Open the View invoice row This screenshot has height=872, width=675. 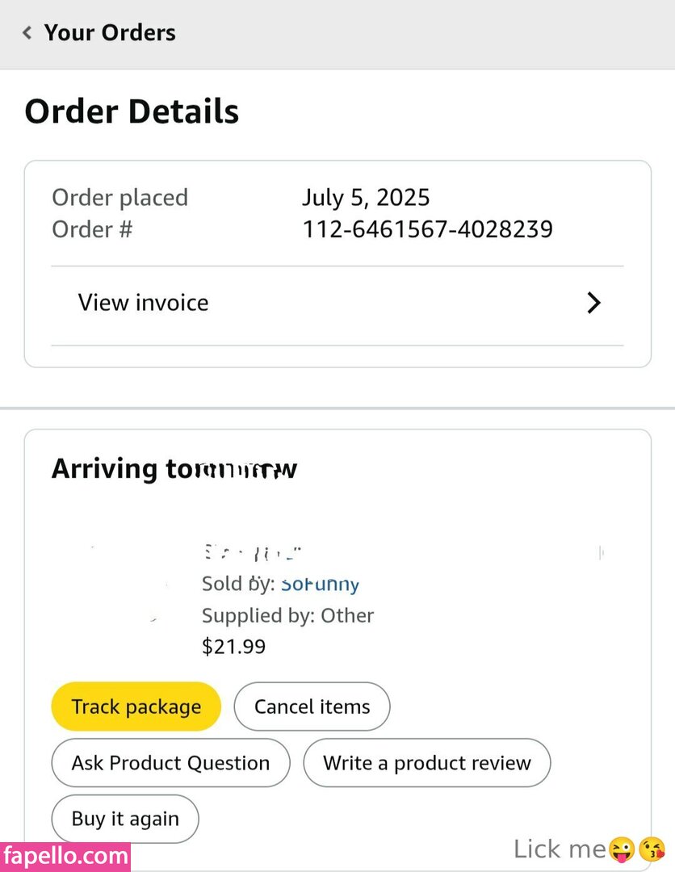click(144, 303)
